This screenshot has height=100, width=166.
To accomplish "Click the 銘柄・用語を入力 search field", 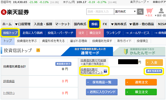I will pyautogui.click(x=100, y=12).
